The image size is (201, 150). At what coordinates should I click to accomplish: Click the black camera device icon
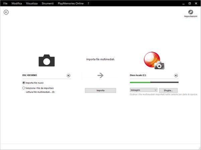[47, 60]
